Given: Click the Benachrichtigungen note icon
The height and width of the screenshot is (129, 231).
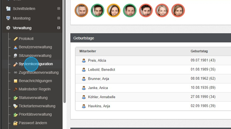Looking at the screenshot, I should point(15,81).
